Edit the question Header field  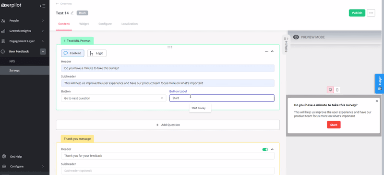(x=168, y=68)
